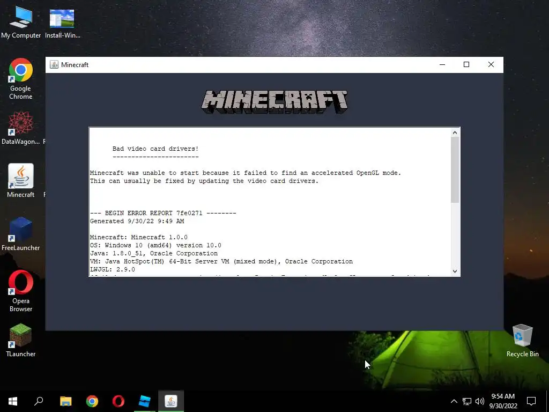Open DataWagon desktop shortcut
Viewport: 549px width, 412px height.
click(21, 128)
